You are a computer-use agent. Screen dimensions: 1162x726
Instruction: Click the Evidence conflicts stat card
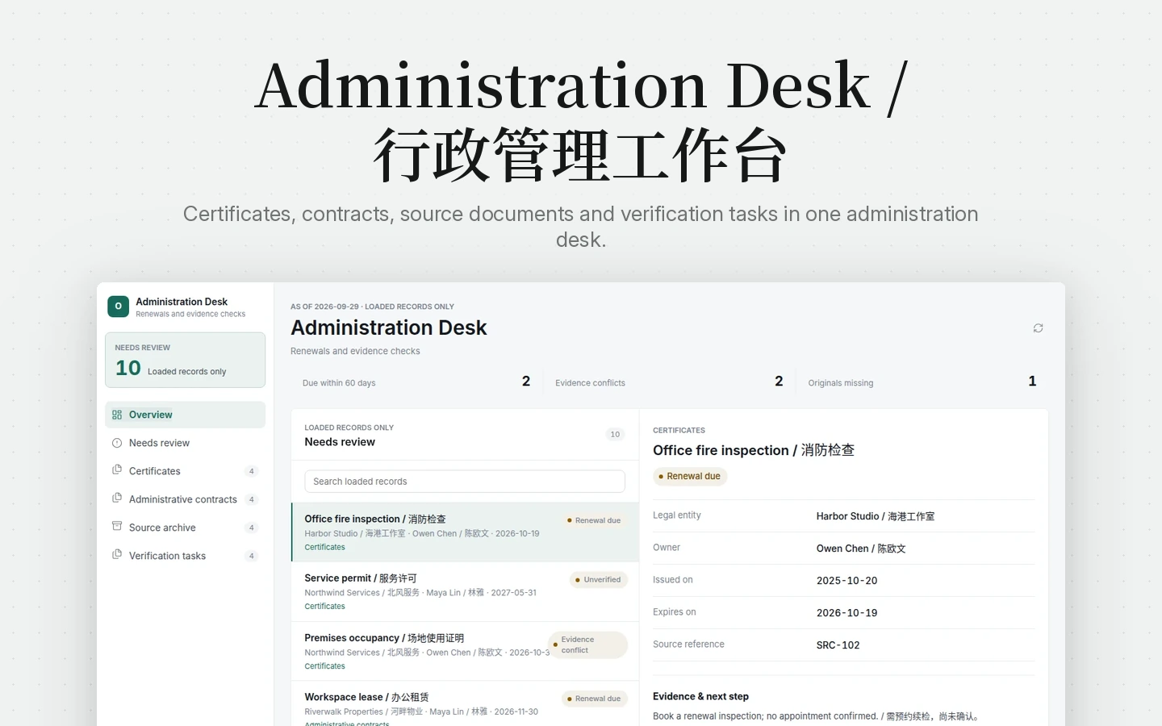(x=669, y=382)
